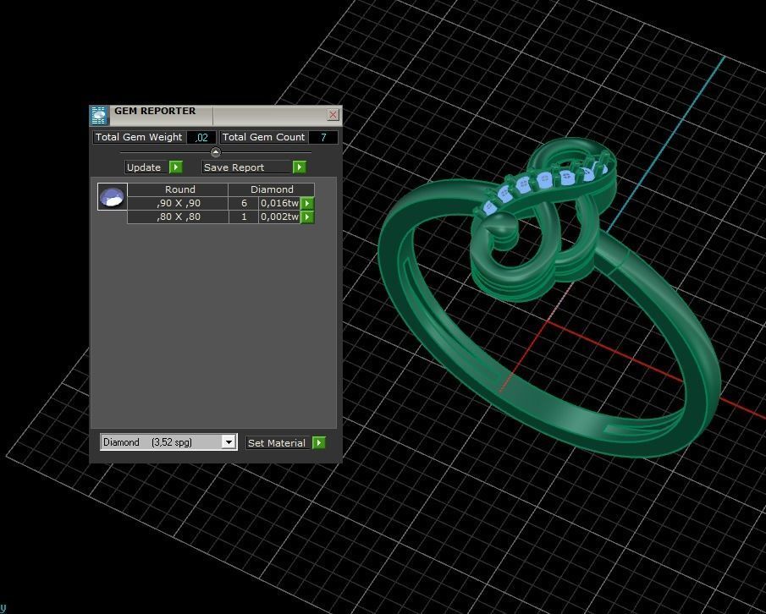Click the 0,016tw weight cell
766x614 pixels.
[x=279, y=204]
